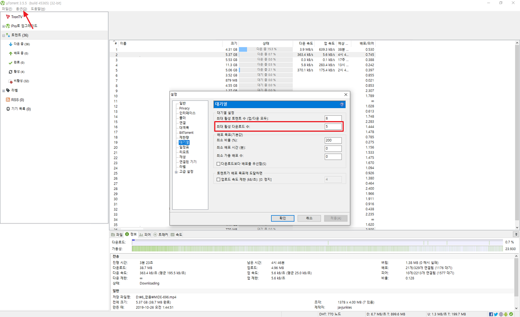Viewport: 520px width, 317px height.
Task: Collapse the 토렌트 (36) tree node
Action: [4, 35]
